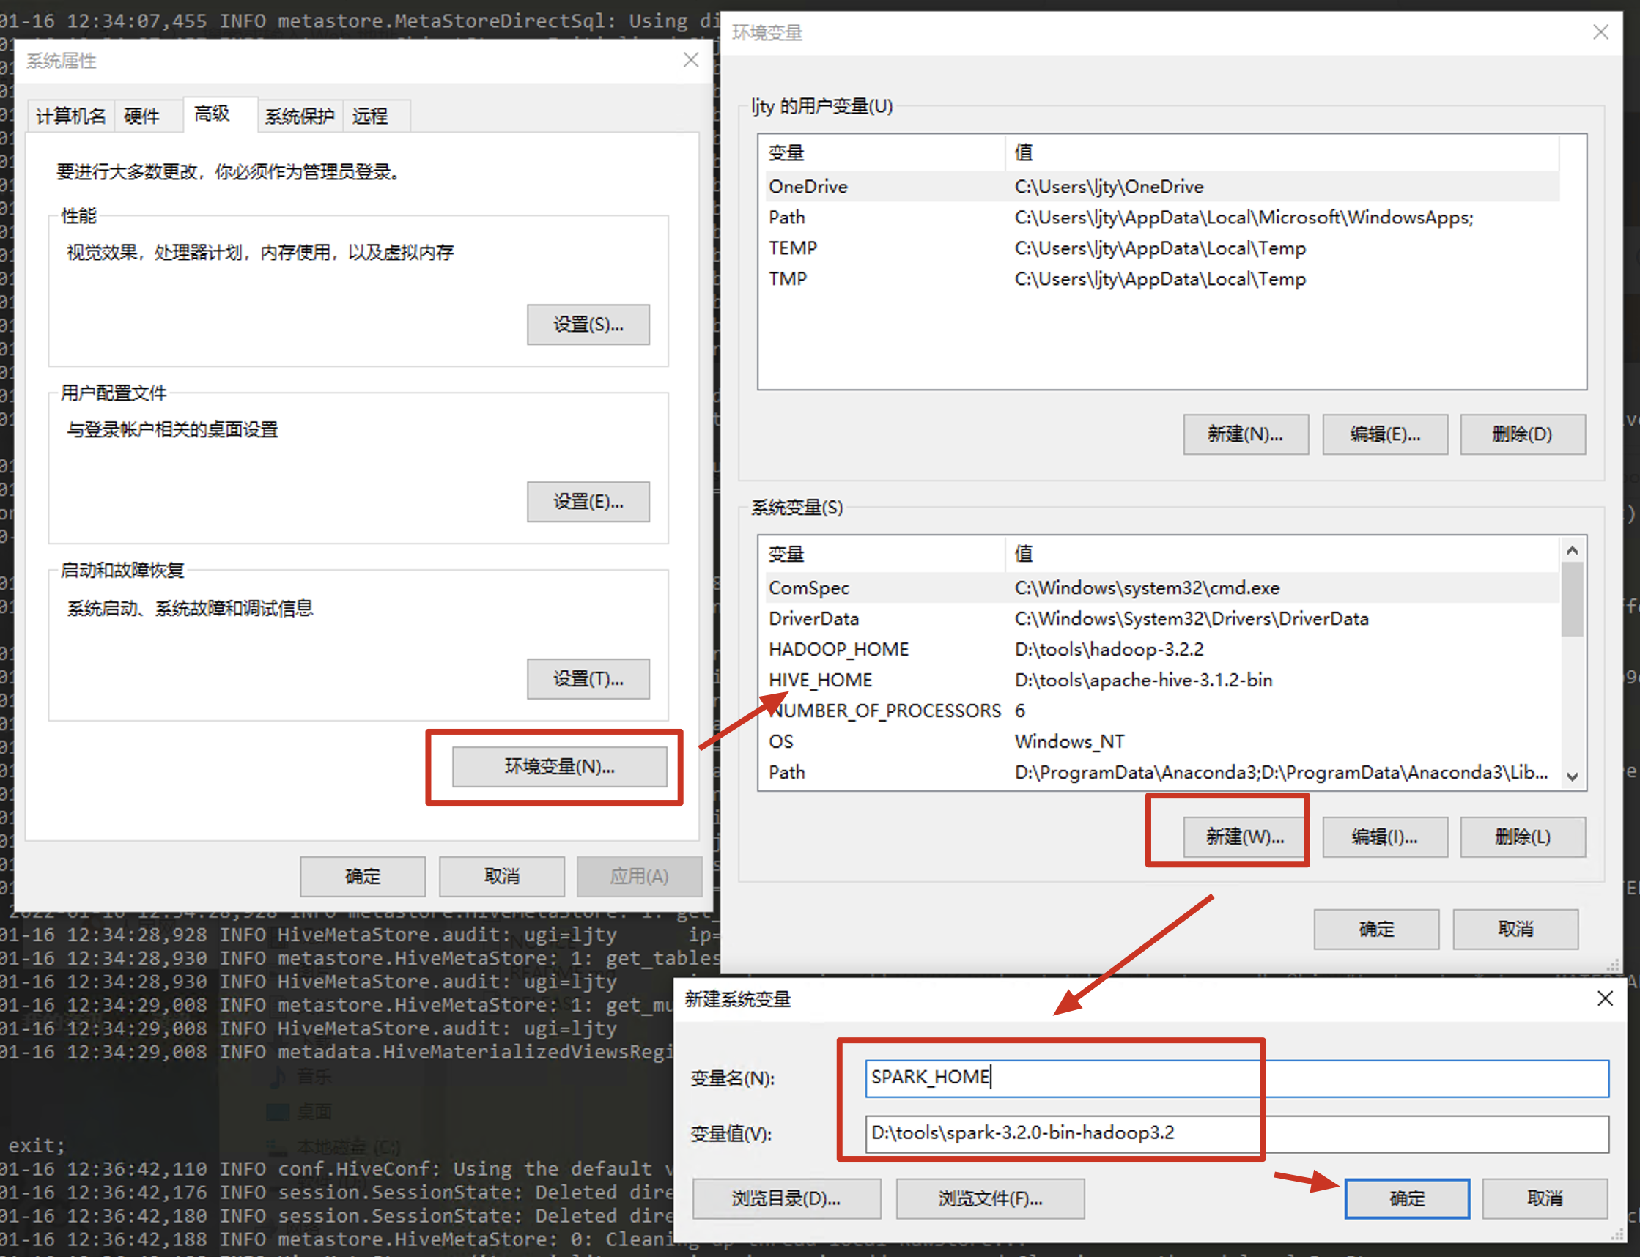Click 确定 in the 环境变量 window
Viewport: 1640px width, 1257px height.
(1377, 930)
